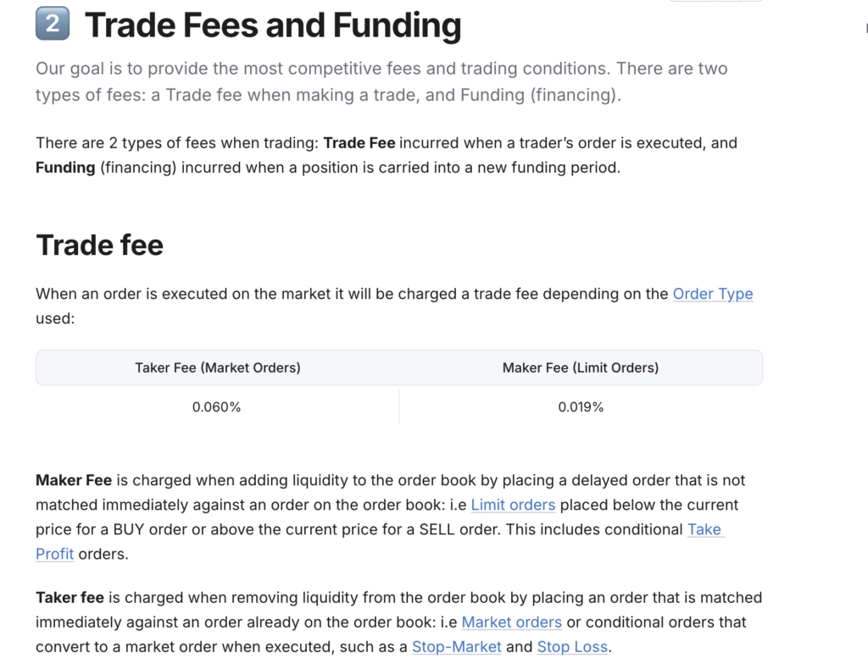Open the Order Type link
The image size is (868, 669).
712,294
